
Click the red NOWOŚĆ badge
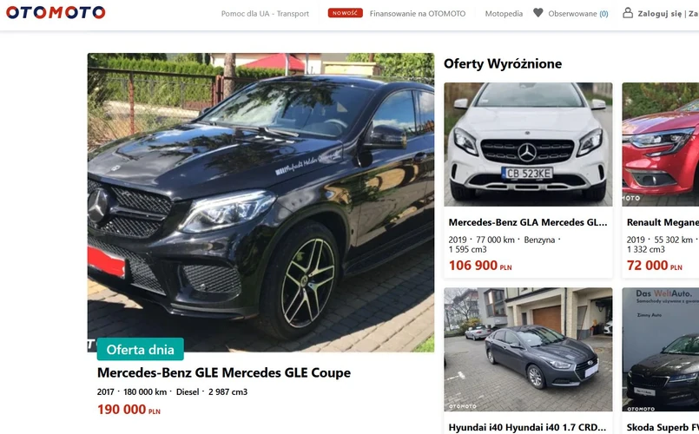click(345, 13)
